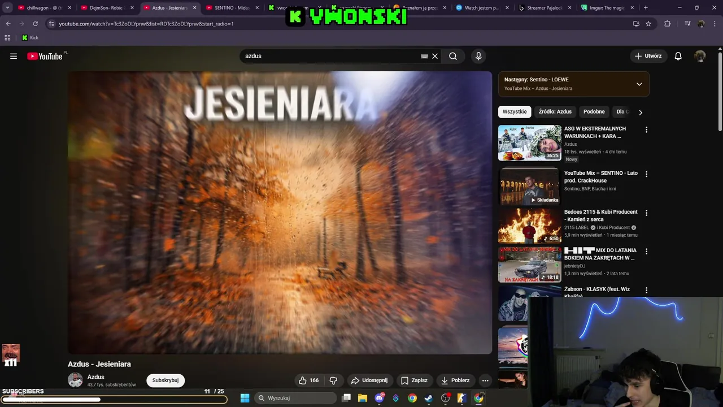723x407 pixels.
Task: Open the 'Bedoes 2115 & Kubi Producent' video thumbnail
Action: click(x=530, y=226)
